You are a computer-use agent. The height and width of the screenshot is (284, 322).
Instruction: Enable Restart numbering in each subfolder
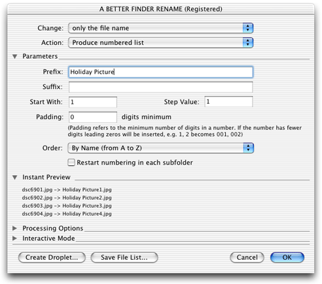click(71, 163)
